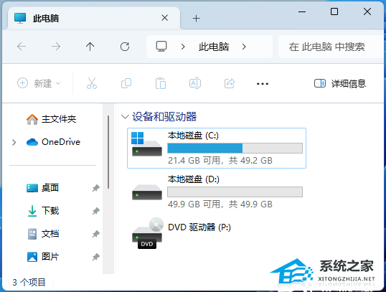Viewport: 386px width, 292px height.
Task: Refresh the current folder view
Action: [x=125, y=47]
